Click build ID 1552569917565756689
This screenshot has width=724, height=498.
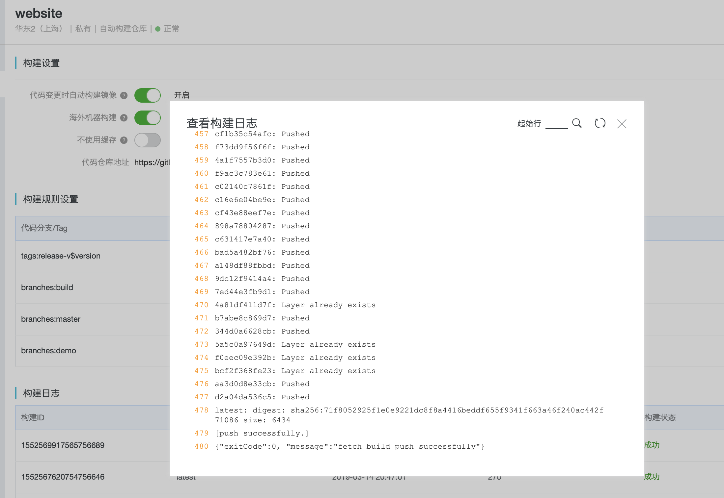pos(63,445)
